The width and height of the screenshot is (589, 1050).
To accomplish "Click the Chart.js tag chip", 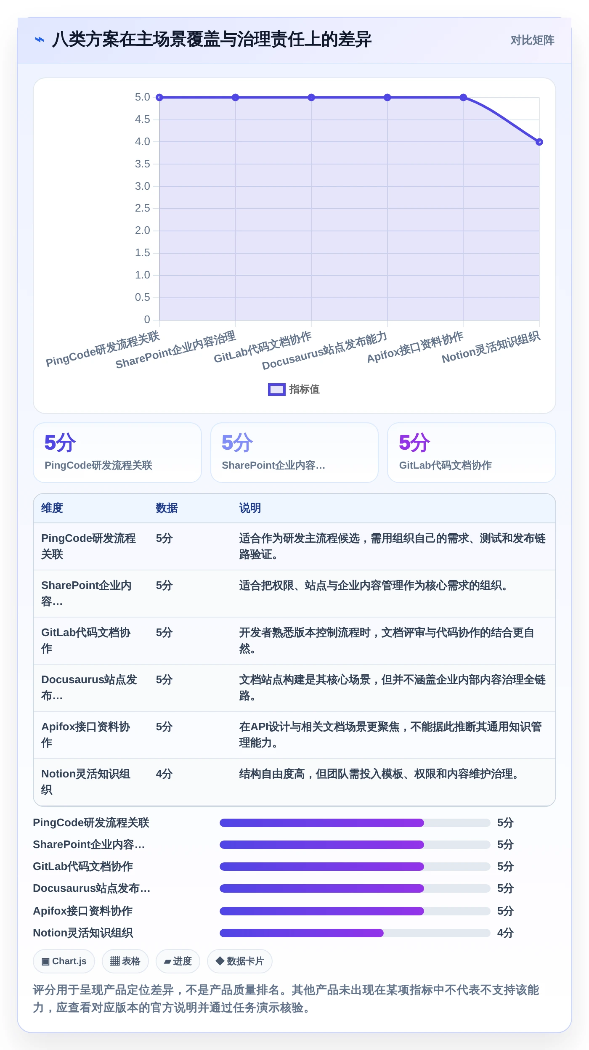I will pyautogui.click(x=64, y=961).
